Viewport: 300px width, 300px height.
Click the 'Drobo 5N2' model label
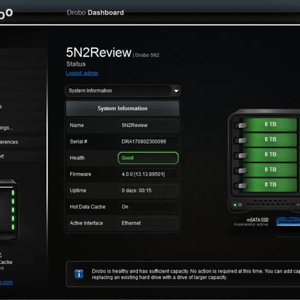click(x=147, y=55)
